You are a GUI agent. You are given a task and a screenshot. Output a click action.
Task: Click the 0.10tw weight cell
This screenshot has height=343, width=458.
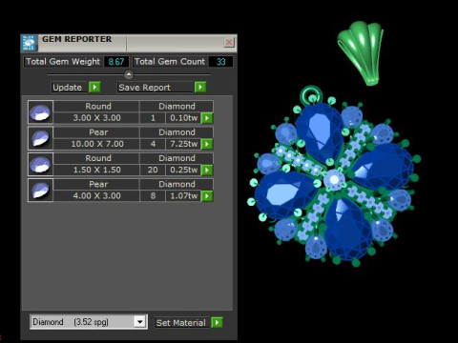[184, 118]
